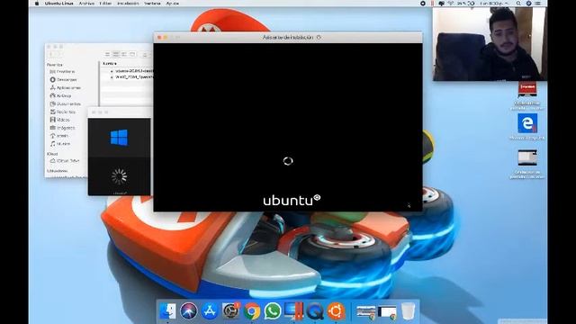This screenshot has width=576, height=324.
Task: Click the Asistente de instalación window title
Action: point(288,38)
